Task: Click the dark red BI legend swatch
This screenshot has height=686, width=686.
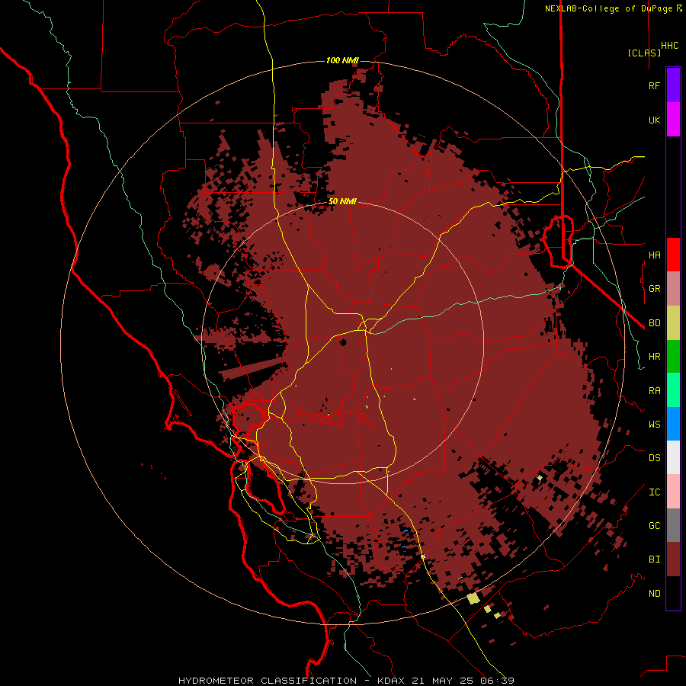Action: click(x=673, y=559)
